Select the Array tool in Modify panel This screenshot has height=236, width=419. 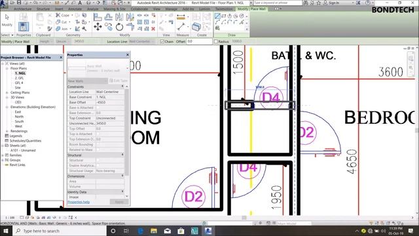coord(139,22)
